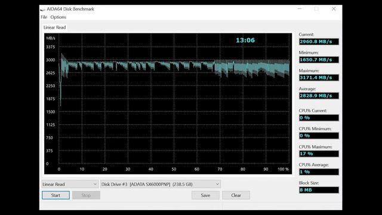Save the benchmark results
Image resolution: width=382 pixels, height=215 pixels.
[x=205, y=195]
